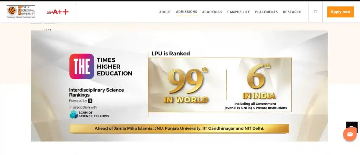Click the golden 99th in World graphic
Viewport: 360px width, 155px height.
186,86
